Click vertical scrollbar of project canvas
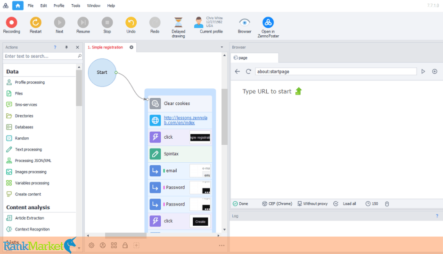The height and width of the screenshot is (254, 443). 224,117
